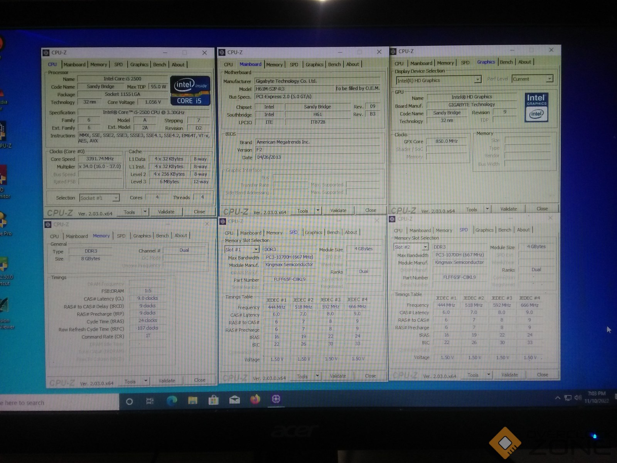The height and width of the screenshot is (463, 617).
Task: Click the model field H61M-S2P-R3
Action: pos(295,89)
